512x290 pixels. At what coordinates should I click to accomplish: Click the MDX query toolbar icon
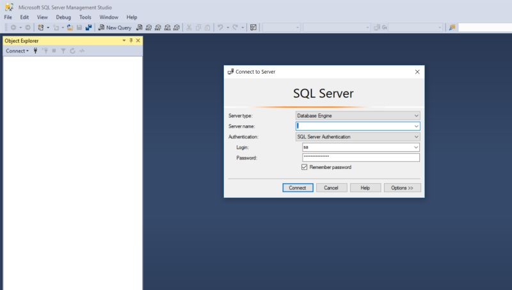tap(148, 28)
